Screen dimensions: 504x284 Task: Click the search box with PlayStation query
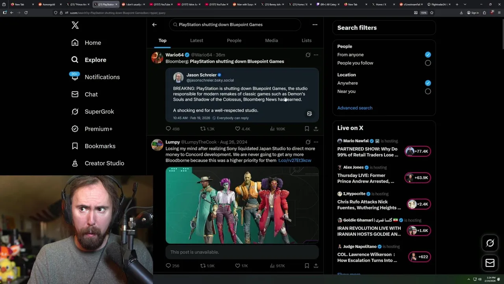(235, 24)
